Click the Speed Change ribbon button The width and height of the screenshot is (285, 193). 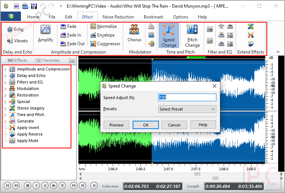[169, 36]
